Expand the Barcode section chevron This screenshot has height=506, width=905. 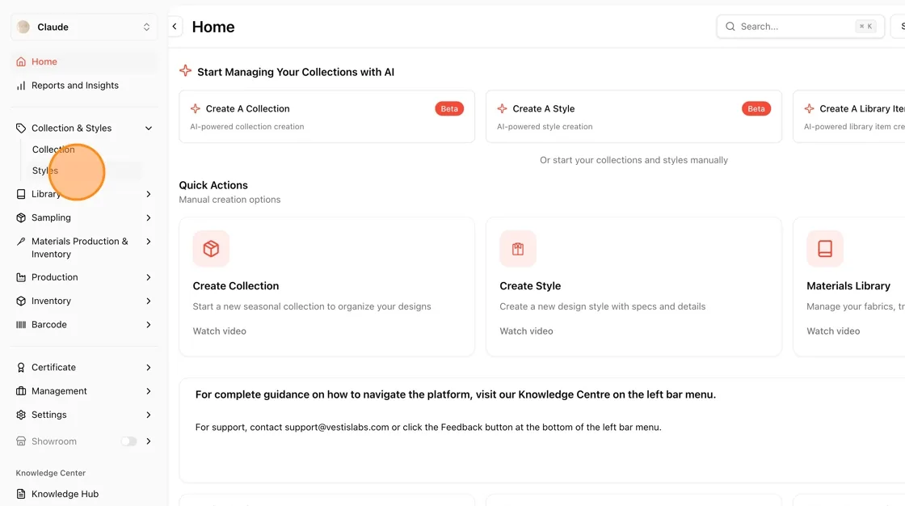point(149,325)
